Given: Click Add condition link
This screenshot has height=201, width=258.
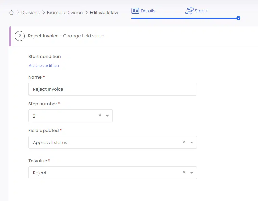Looking at the screenshot, I should tap(44, 66).
